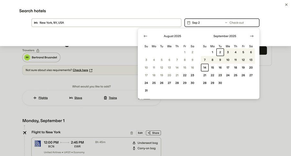Click the United Airlines logo
The width and height of the screenshot is (291, 156).
pyautogui.click(x=38, y=144)
